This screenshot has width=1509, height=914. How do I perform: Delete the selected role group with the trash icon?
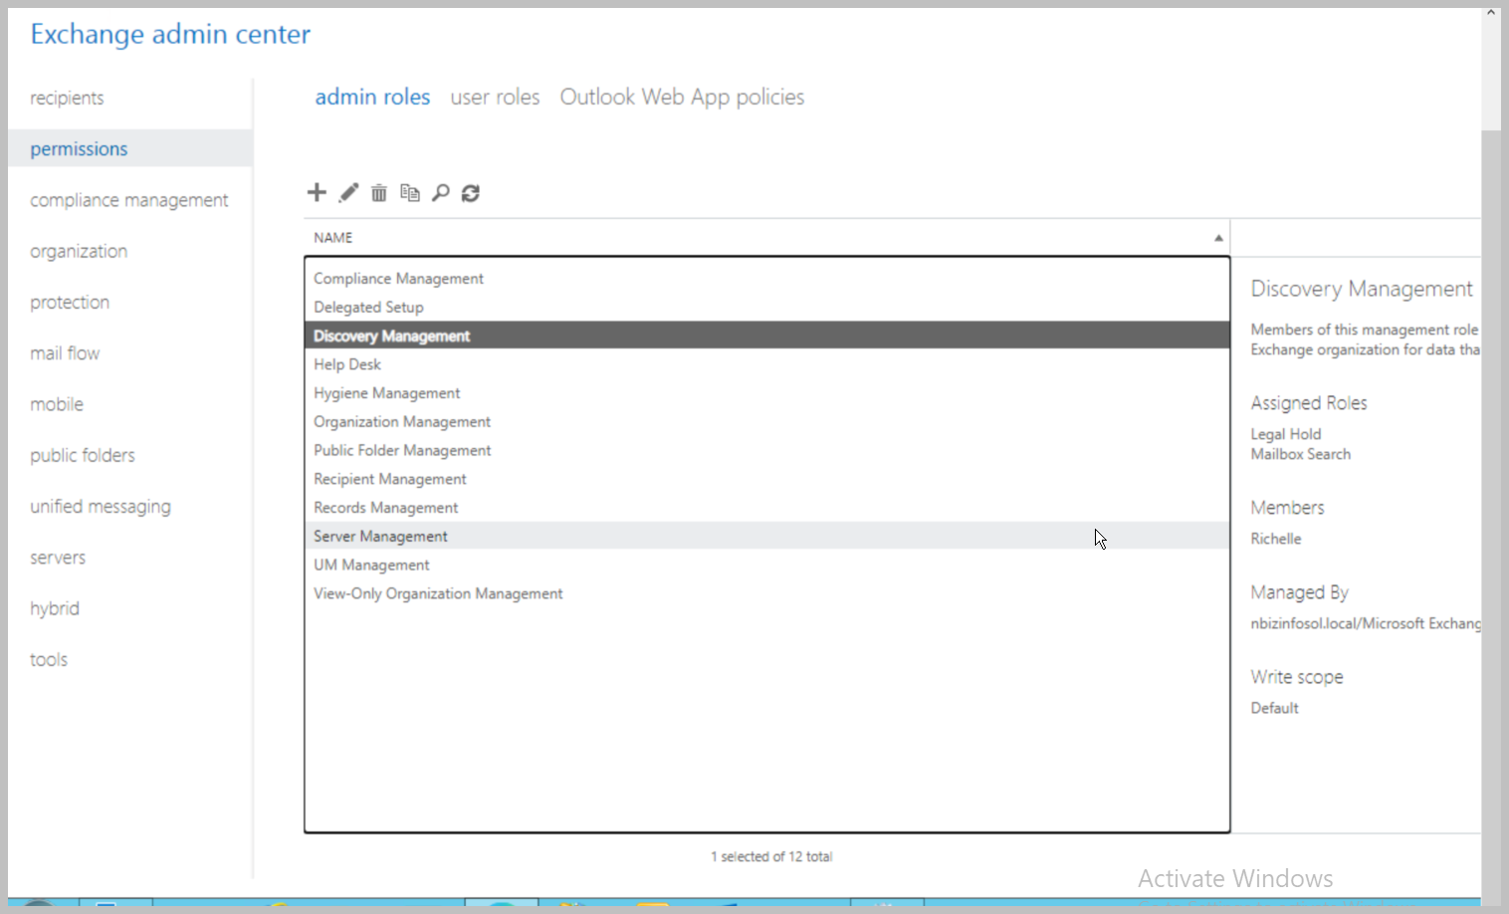(379, 193)
